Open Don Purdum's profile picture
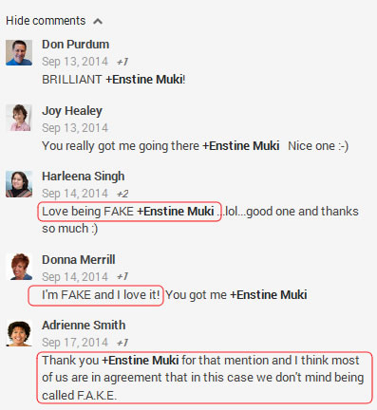Viewport: 377px width, 410px height. click(19, 52)
